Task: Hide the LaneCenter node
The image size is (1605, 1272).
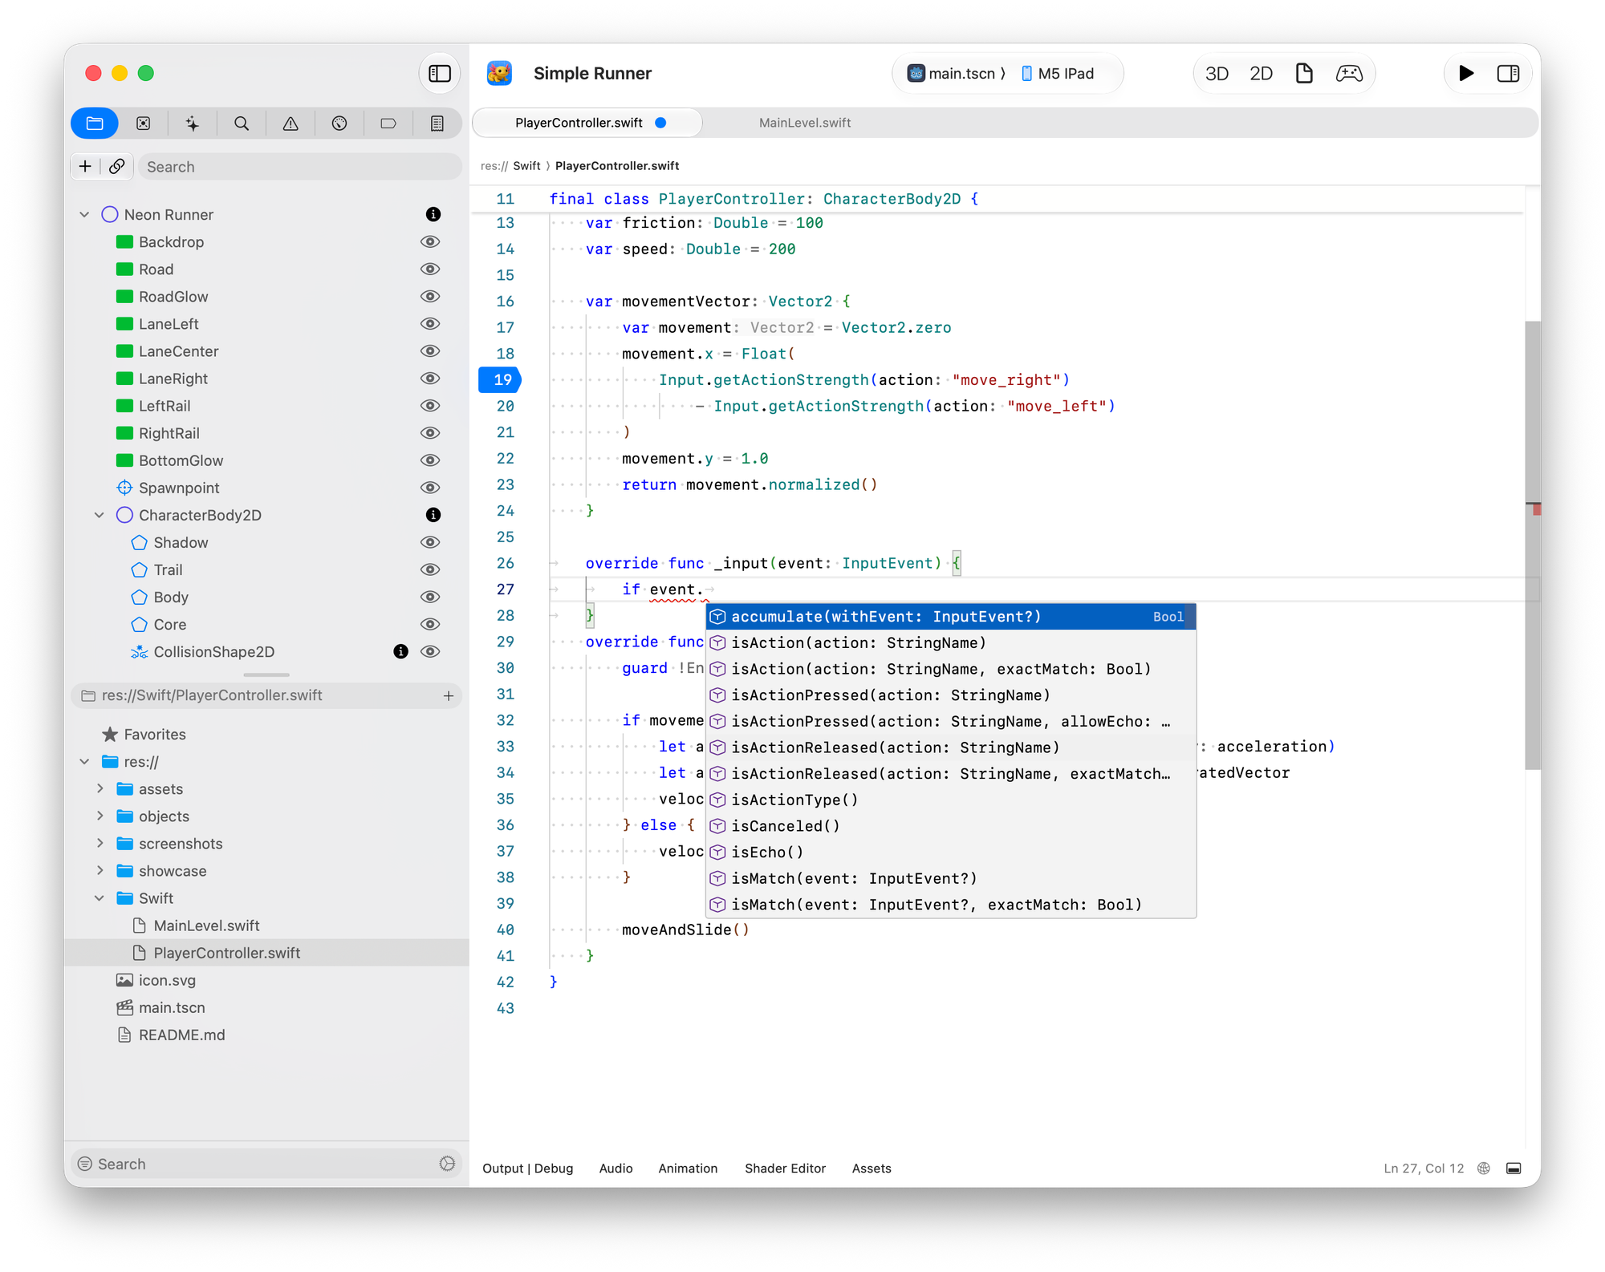Action: click(430, 351)
